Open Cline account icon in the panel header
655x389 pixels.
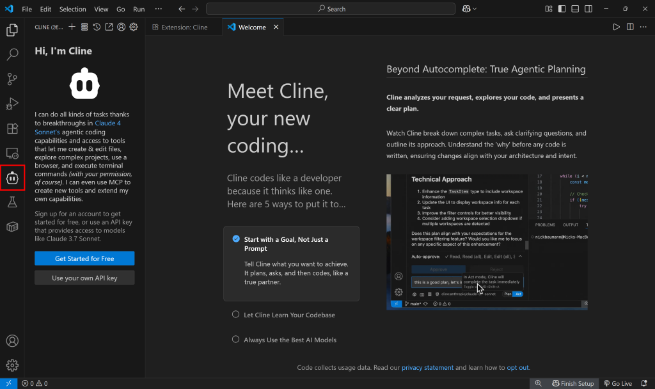(121, 27)
